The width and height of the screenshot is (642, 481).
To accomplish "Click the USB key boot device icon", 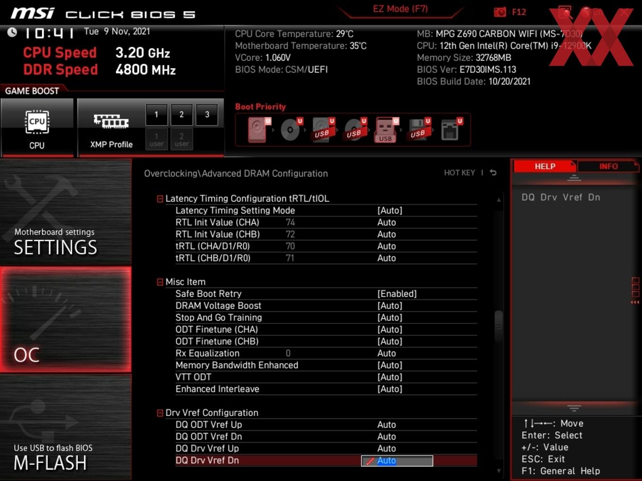I will click(x=387, y=130).
